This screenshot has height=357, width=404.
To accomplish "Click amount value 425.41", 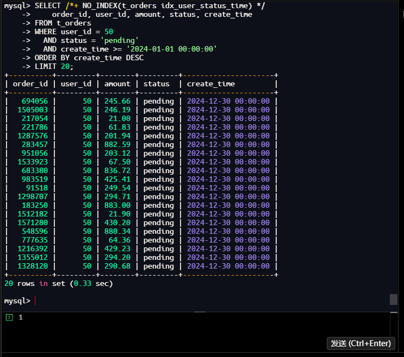I will coord(117,180).
